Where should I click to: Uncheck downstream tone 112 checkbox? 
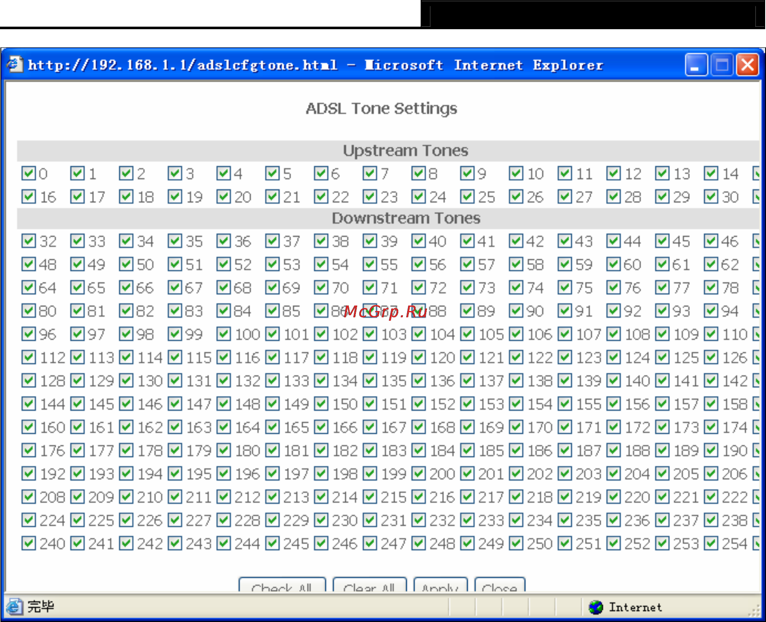click(29, 357)
